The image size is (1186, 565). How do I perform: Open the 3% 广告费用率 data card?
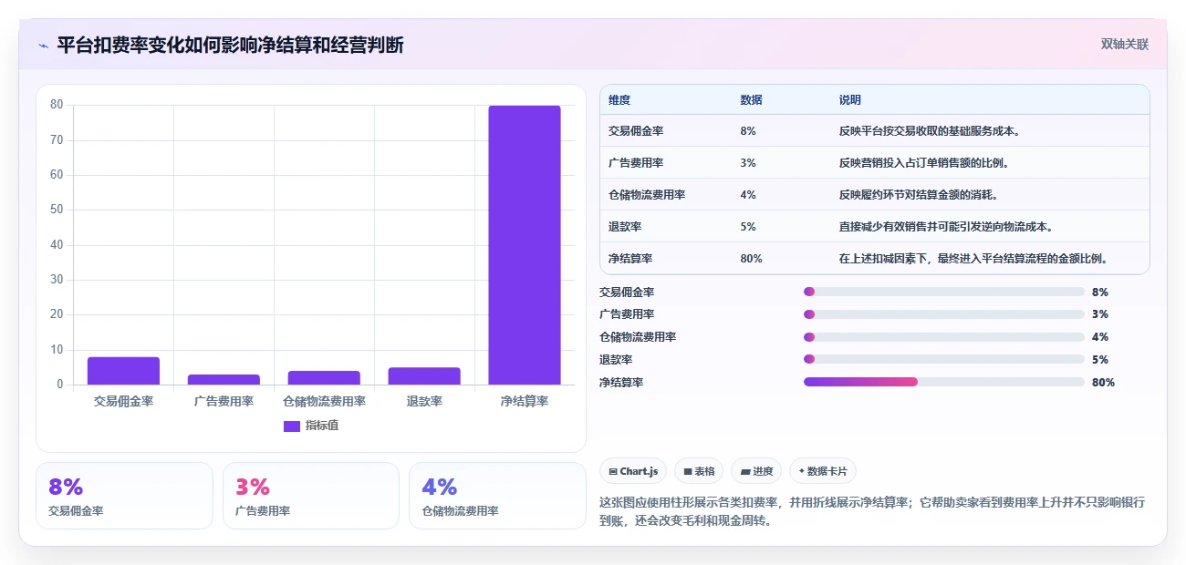[311, 496]
